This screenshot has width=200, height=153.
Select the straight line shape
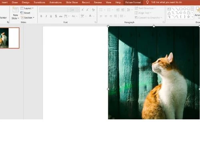[x=173, y=9]
